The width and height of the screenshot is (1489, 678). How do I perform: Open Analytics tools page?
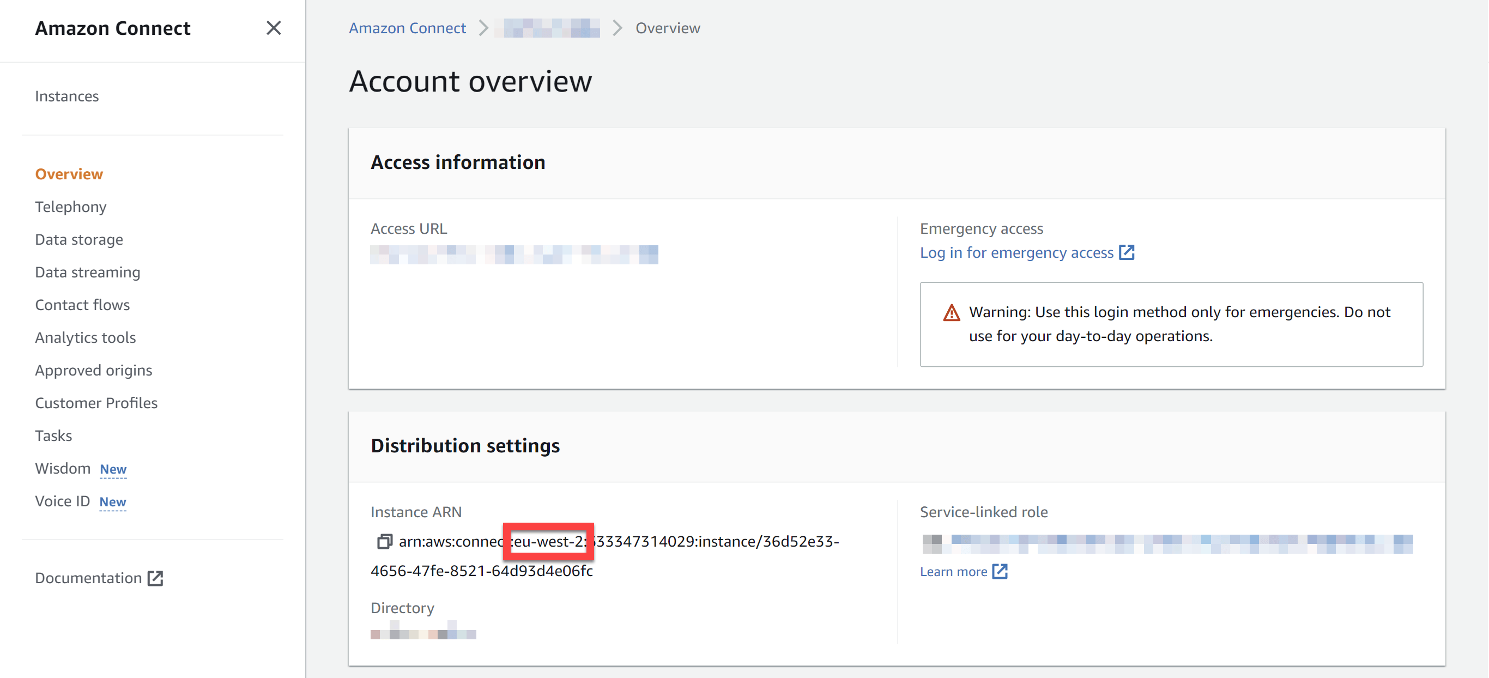pos(86,337)
